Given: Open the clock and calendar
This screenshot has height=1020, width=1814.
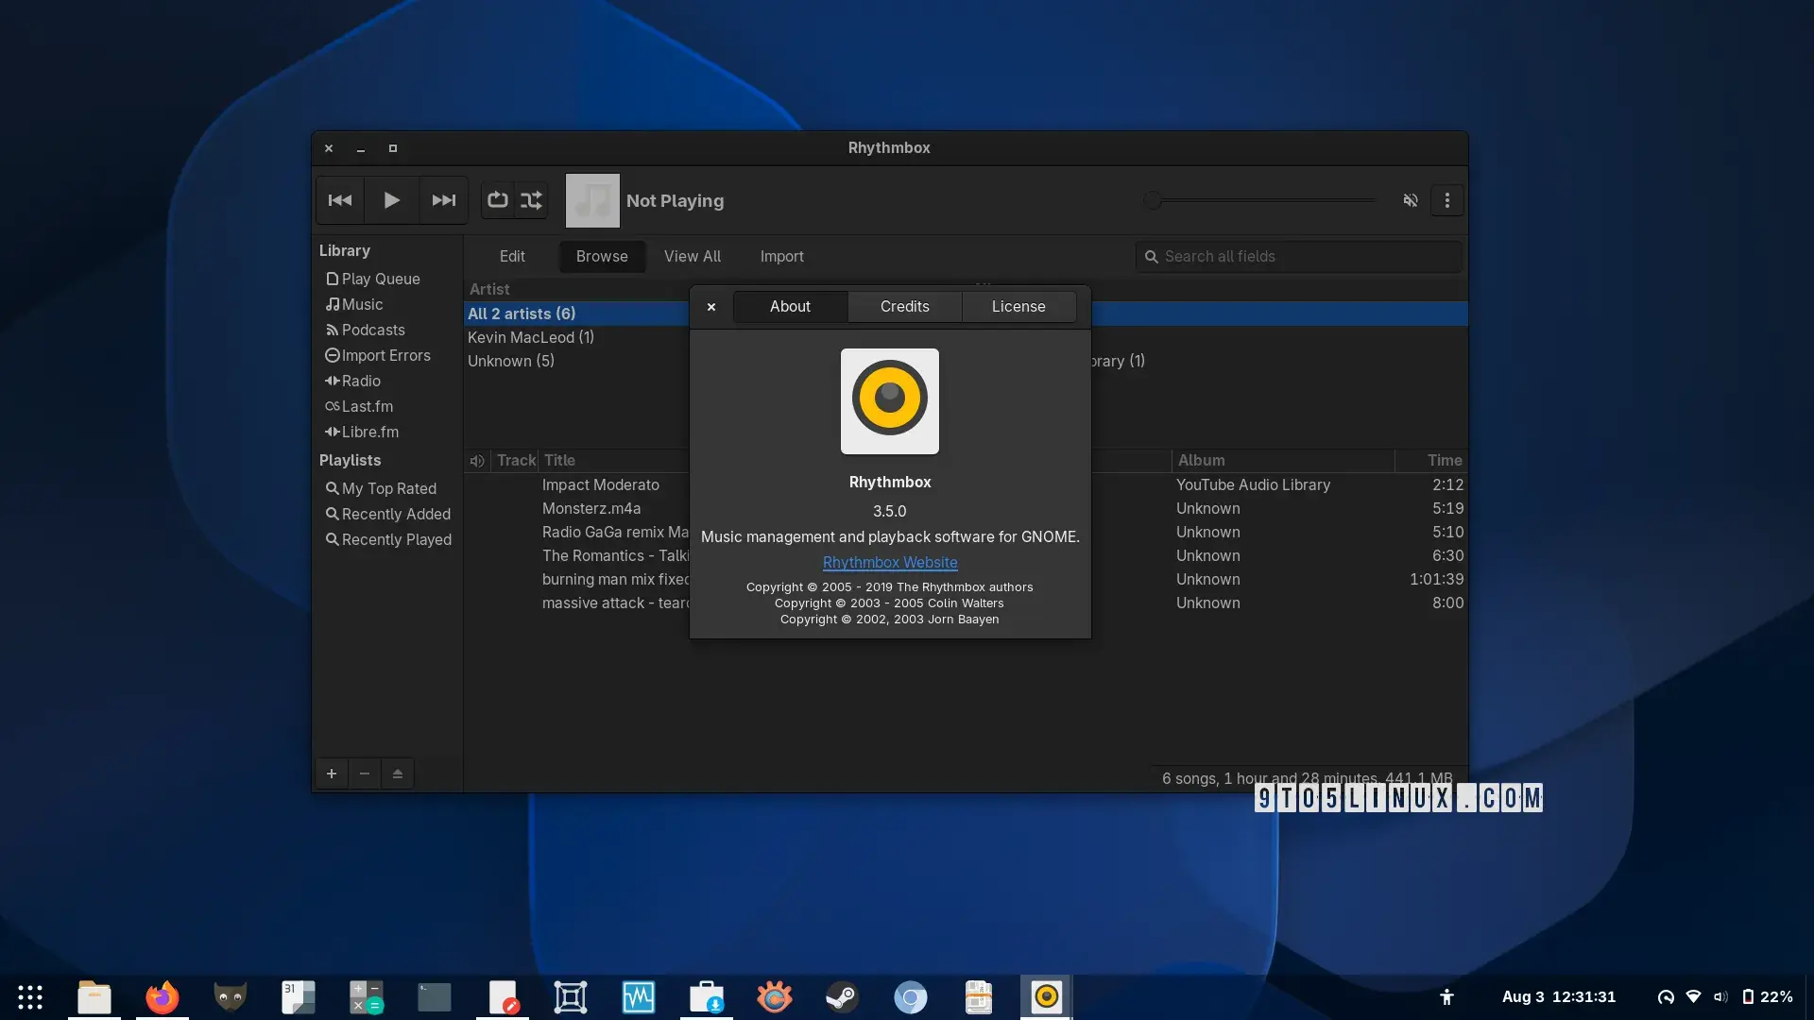Looking at the screenshot, I should click(x=1559, y=996).
